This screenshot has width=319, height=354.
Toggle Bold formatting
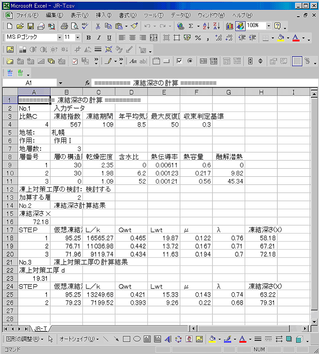89,38
